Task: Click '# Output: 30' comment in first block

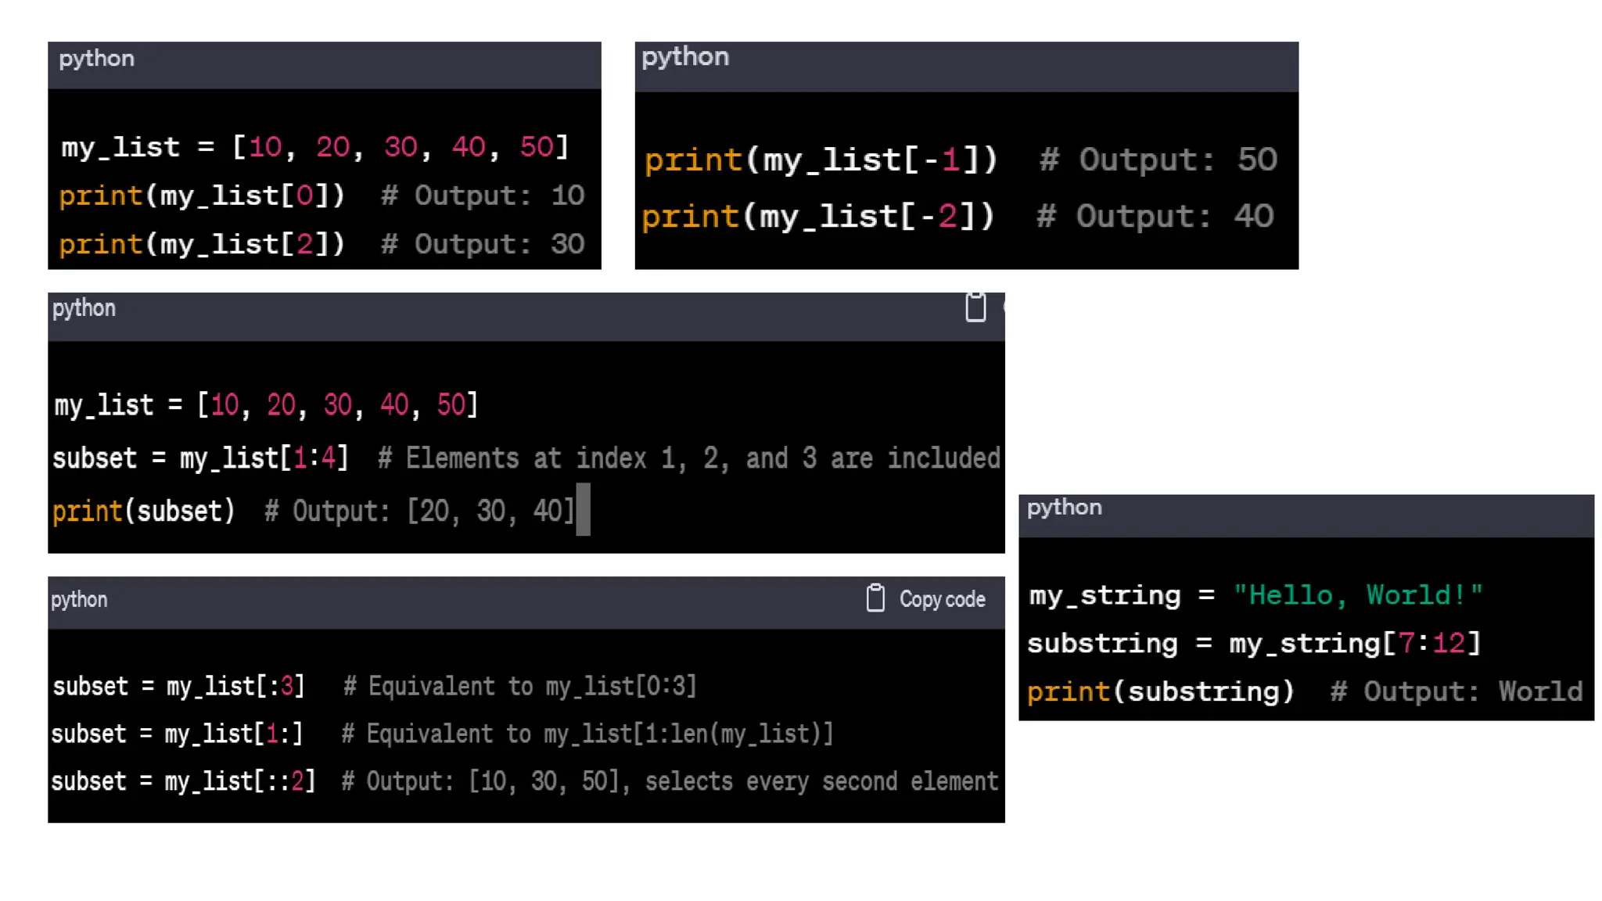Action: tap(483, 245)
